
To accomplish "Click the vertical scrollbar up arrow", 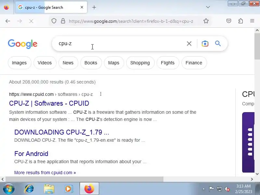I will coord(257,30).
